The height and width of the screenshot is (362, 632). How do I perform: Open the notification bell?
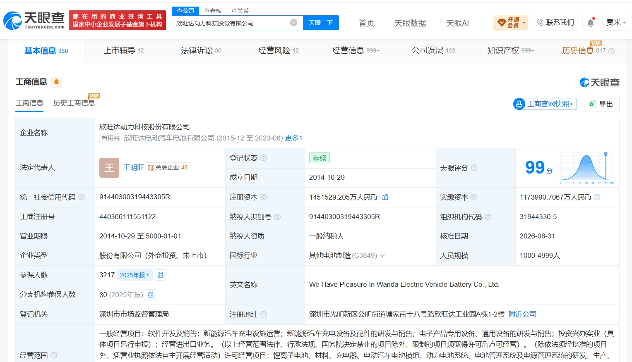click(x=591, y=23)
